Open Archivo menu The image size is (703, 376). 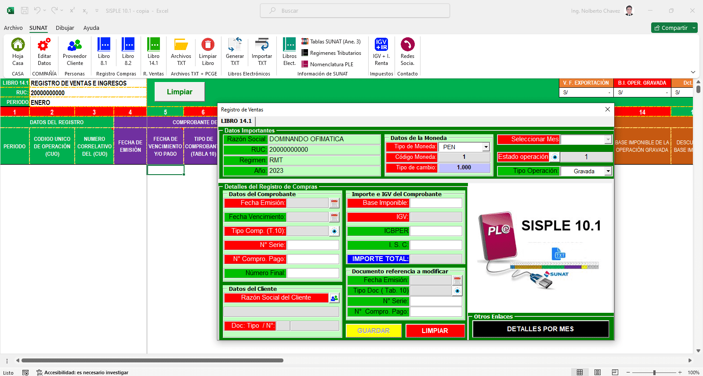tap(13, 28)
